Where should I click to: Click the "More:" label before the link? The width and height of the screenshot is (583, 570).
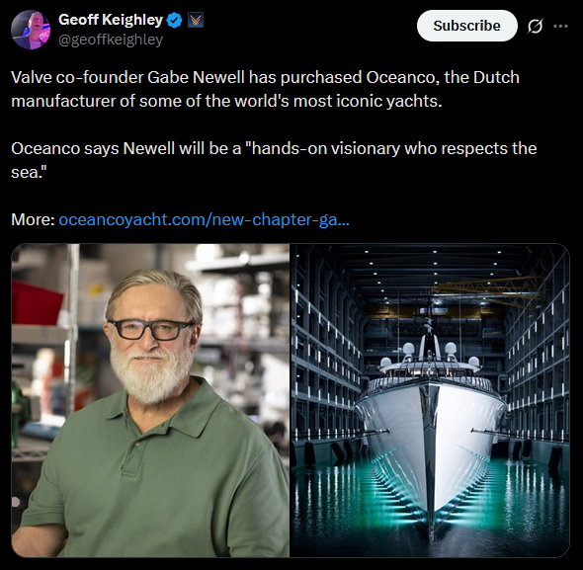pos(33,219)
